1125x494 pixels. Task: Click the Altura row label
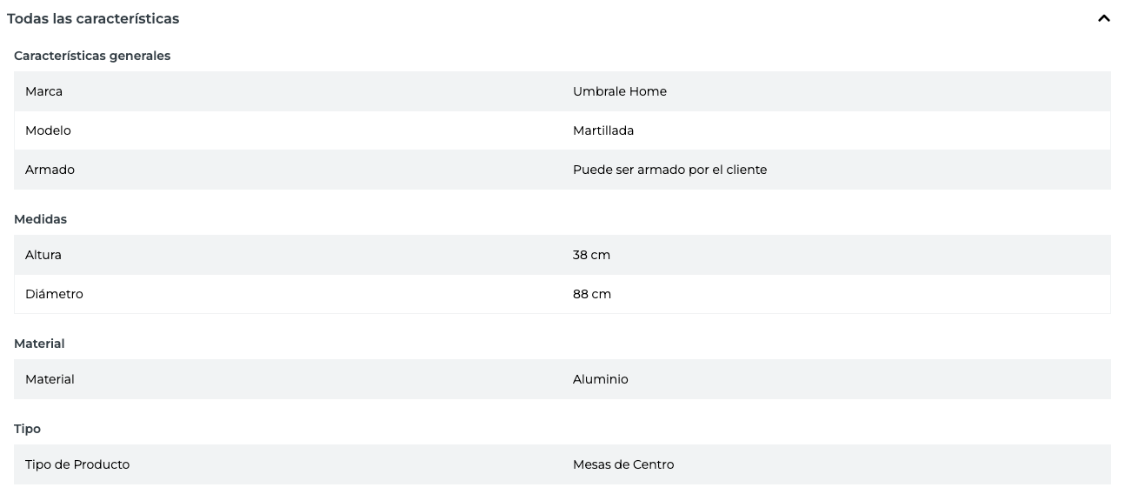tap(43, 255)
